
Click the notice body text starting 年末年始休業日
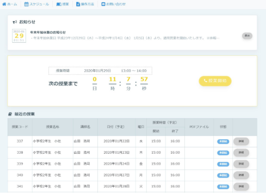click(x=125, y=38)
